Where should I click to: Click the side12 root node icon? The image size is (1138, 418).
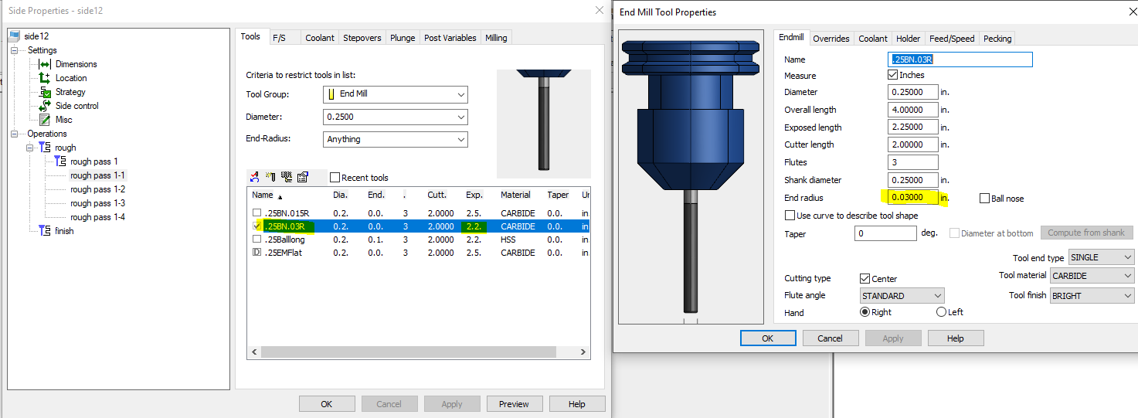[15, 36]
